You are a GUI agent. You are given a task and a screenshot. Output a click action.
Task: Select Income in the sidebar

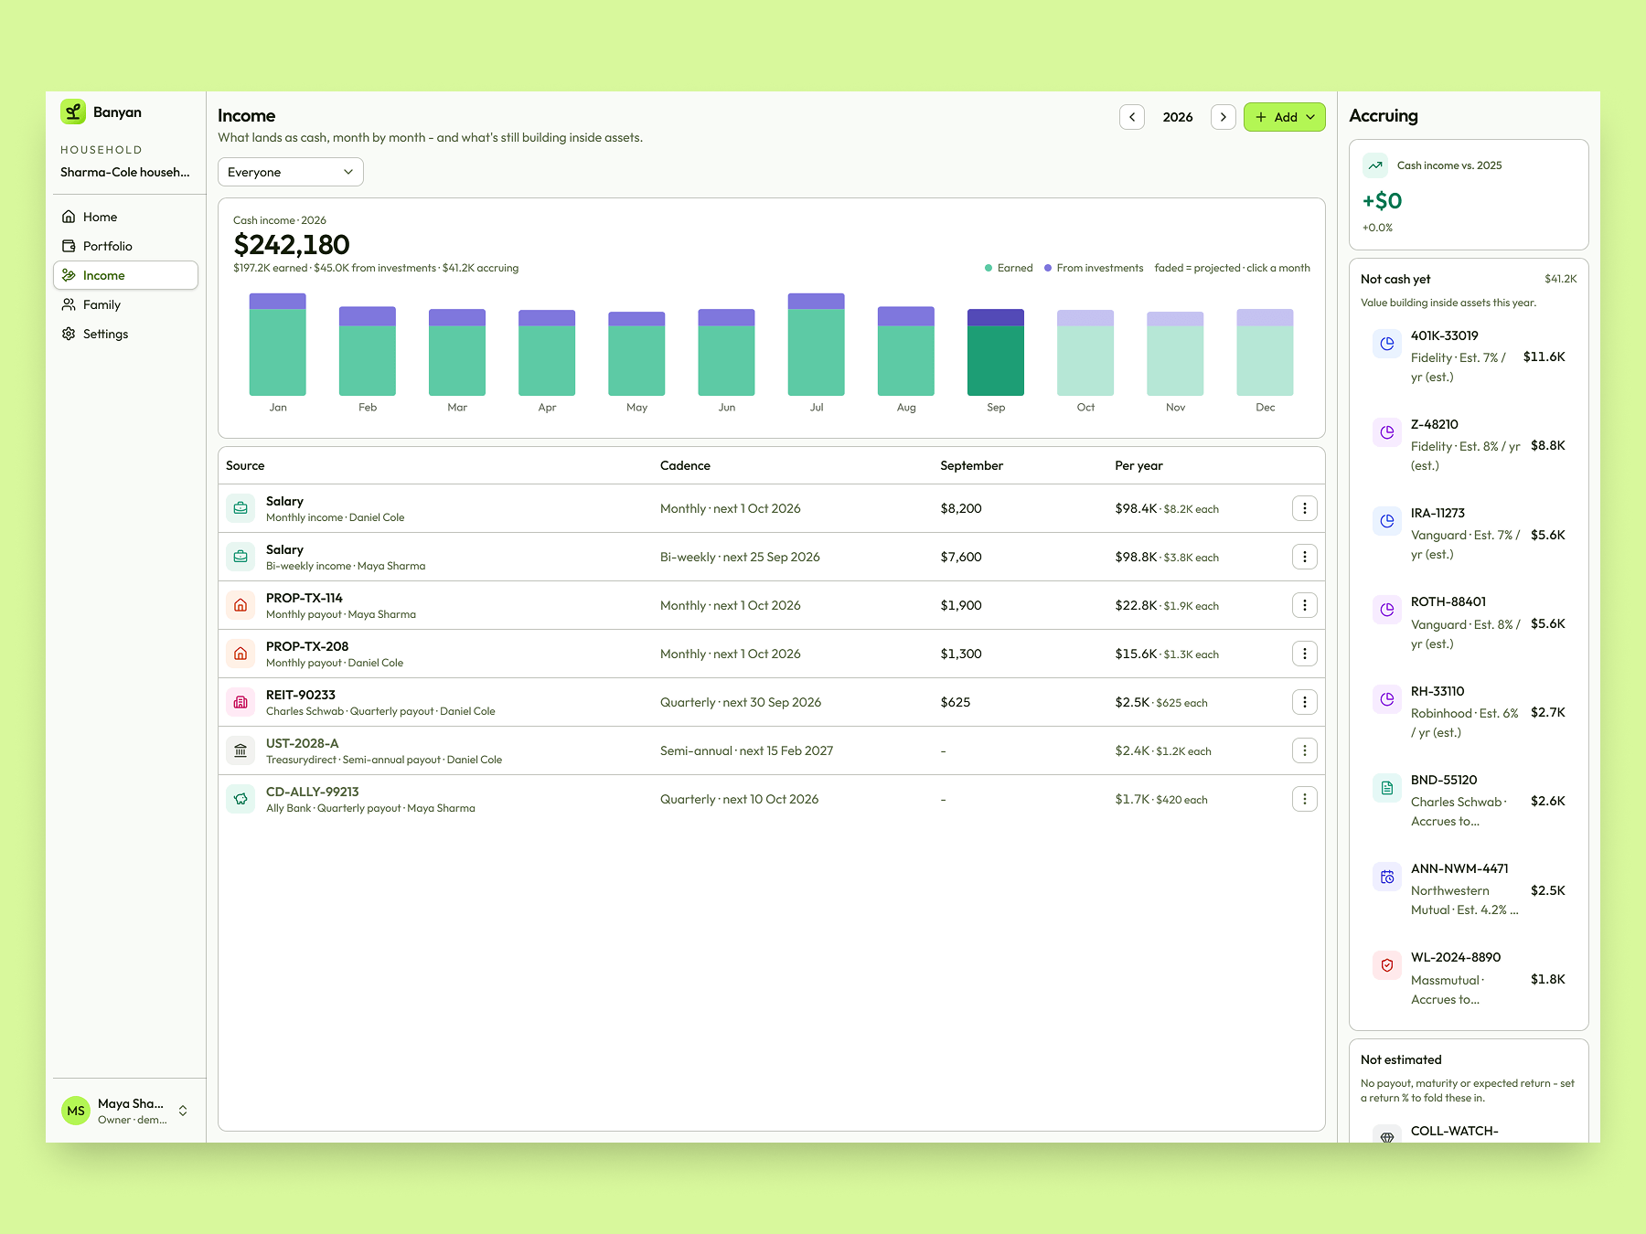point(126,275)
